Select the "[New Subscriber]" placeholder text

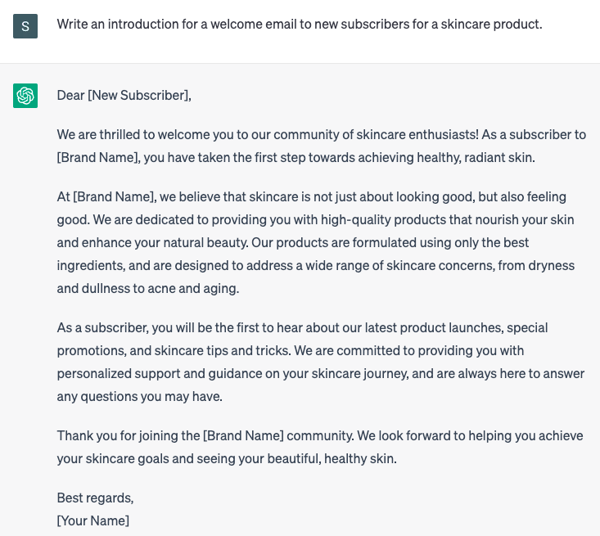pos(138,96)
